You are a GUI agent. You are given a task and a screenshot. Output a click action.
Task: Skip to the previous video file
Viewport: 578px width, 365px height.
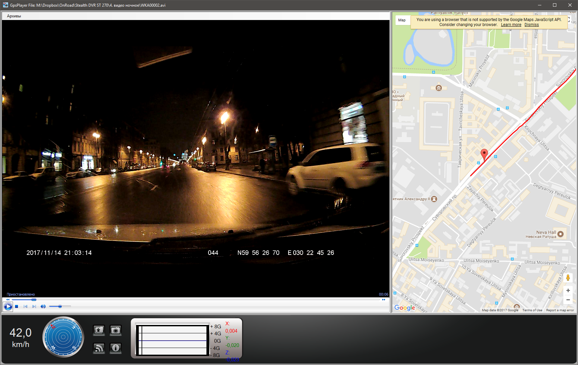(25, 306)
